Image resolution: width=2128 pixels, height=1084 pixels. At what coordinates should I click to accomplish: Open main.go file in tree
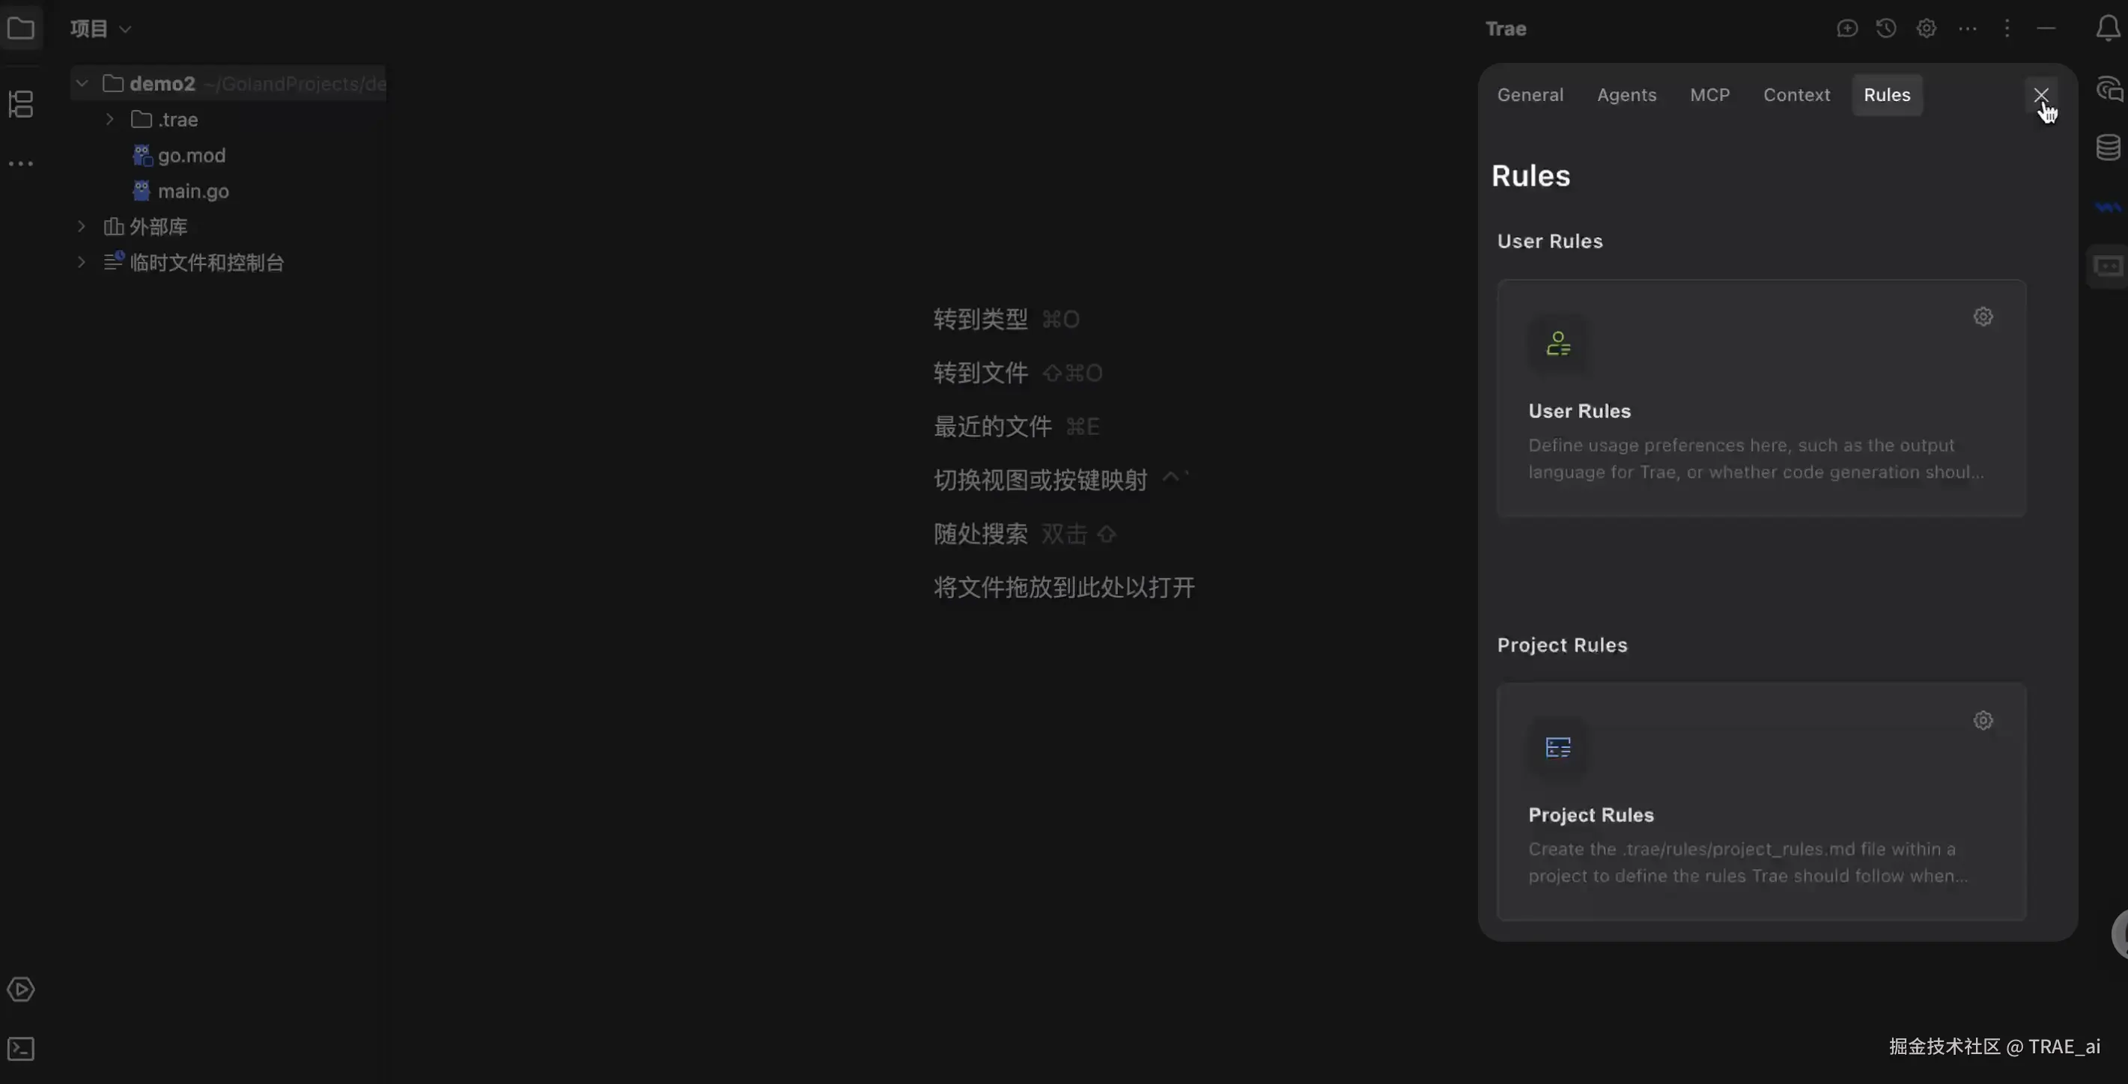[x=192, y=192]
